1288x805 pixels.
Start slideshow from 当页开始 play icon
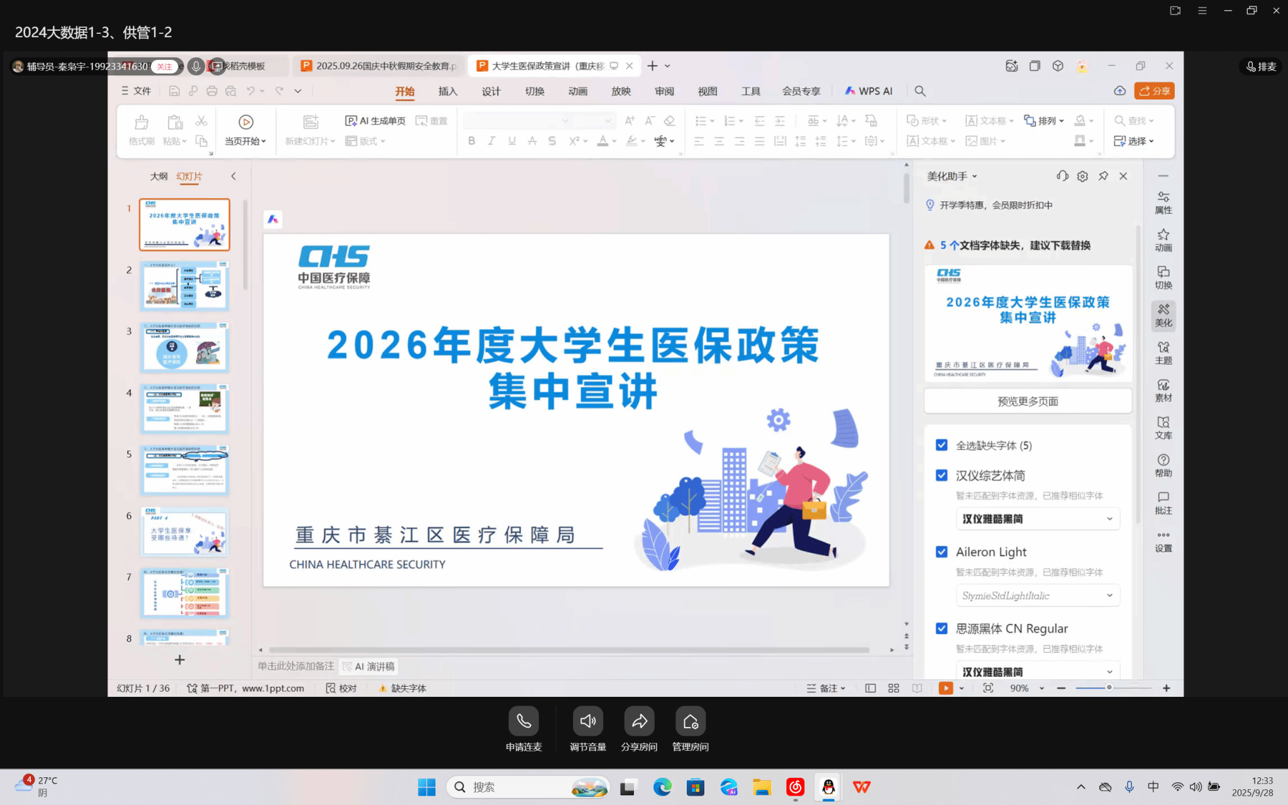[x=246, y=122]
